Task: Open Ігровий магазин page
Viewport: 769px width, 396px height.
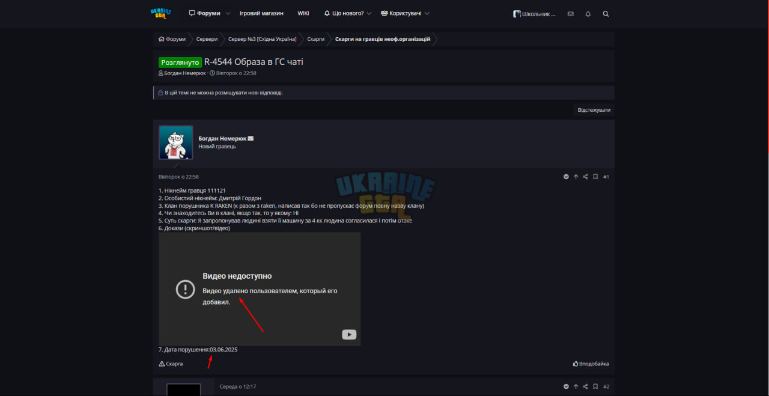Action: [261, 13]
